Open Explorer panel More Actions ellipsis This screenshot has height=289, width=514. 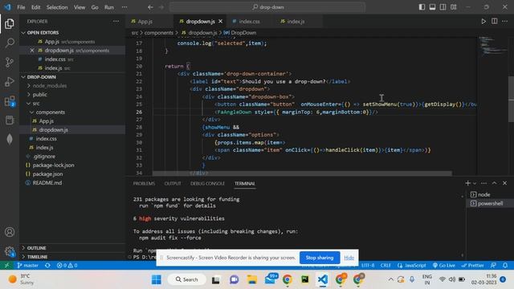[x=116, y=22]
